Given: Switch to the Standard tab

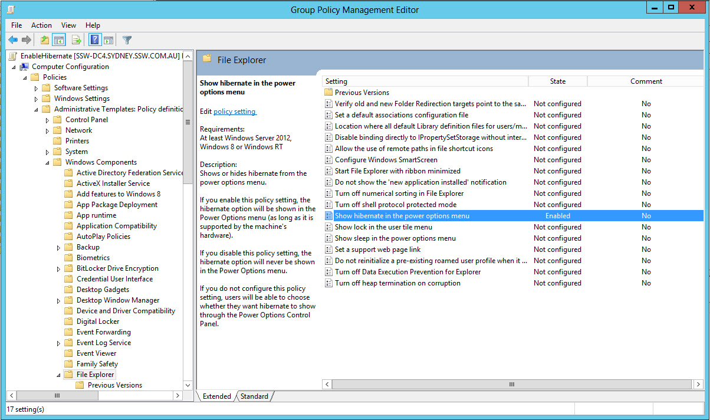Looking at the screenshot, I should point(254,396).
